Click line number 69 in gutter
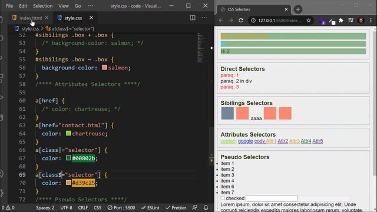The height and width of the screenshot is (212, 377). (x=22, y=174)
